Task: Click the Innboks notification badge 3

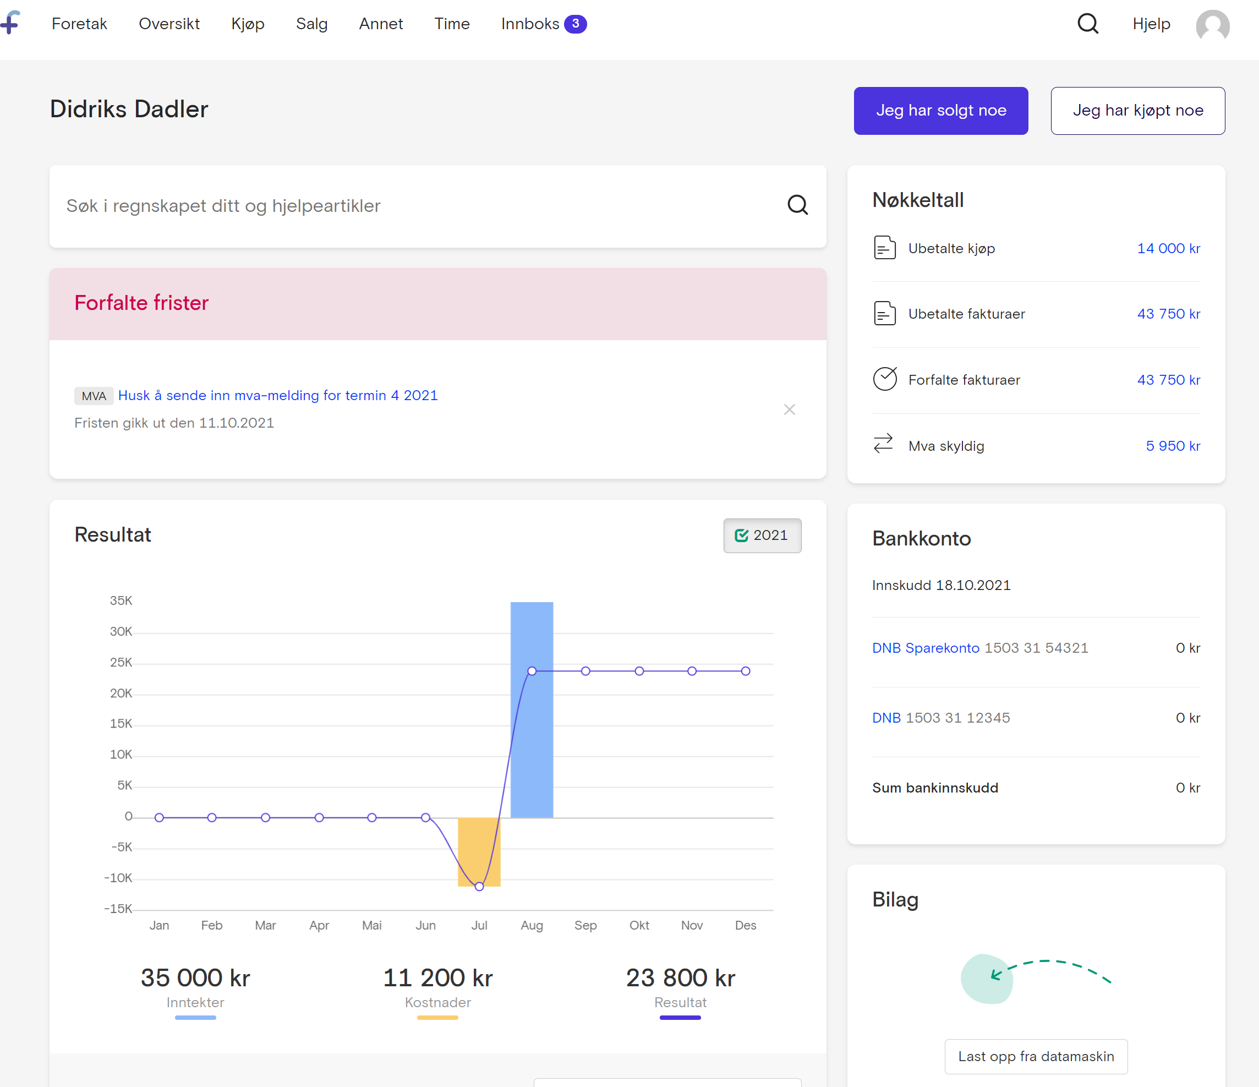Action: coord(575,24)
